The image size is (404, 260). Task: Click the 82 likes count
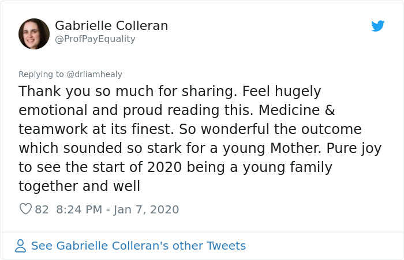pos(42,209)
